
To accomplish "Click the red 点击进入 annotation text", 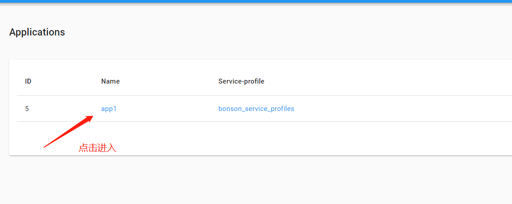I will click(x=98, y=148).
